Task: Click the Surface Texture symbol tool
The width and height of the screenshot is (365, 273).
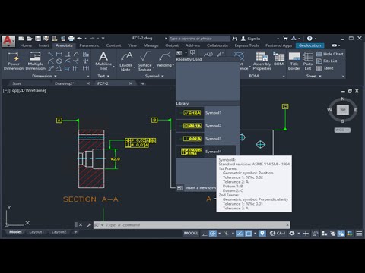Action: click(x=144, y=61)
